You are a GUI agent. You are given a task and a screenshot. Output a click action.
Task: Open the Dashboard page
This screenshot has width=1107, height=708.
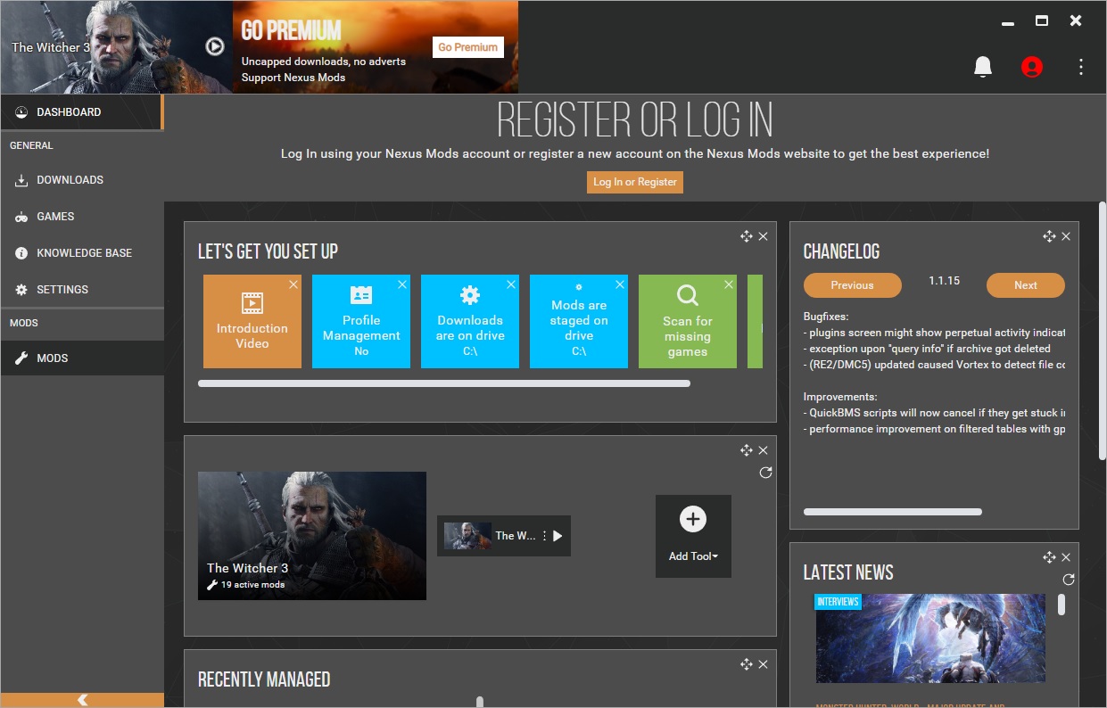click(x=81, y=112)
